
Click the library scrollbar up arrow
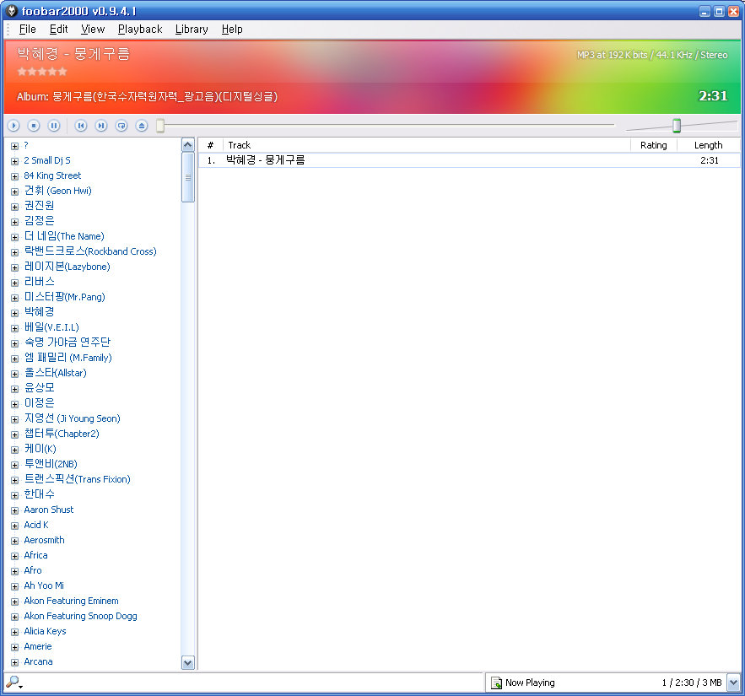(188, 145)
